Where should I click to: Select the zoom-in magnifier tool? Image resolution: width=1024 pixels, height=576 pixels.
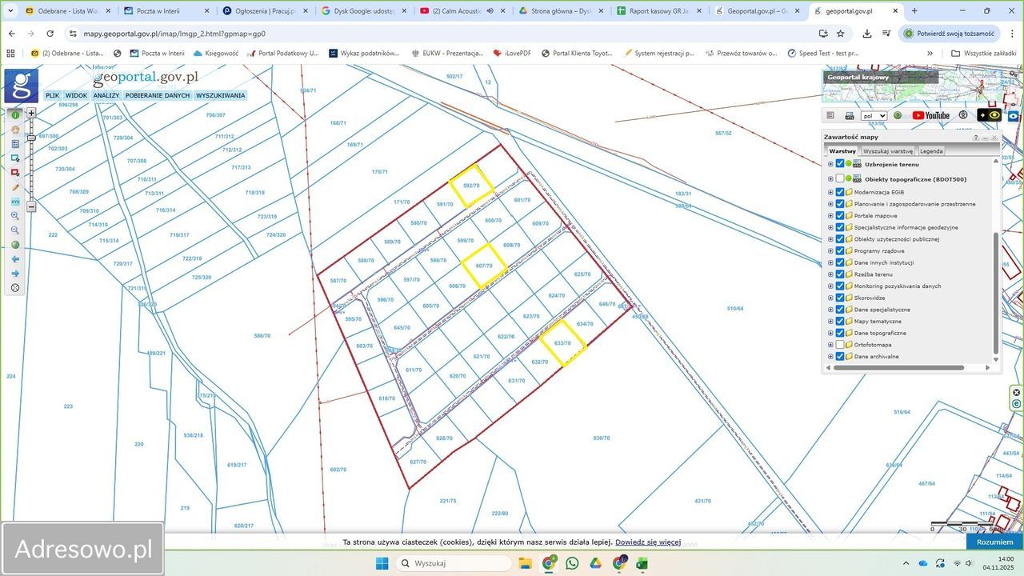[15, 216]
